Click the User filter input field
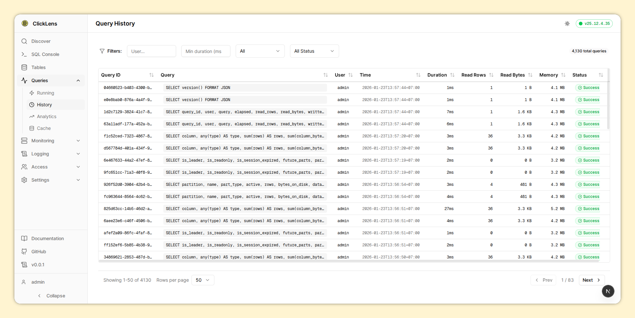 151,51
